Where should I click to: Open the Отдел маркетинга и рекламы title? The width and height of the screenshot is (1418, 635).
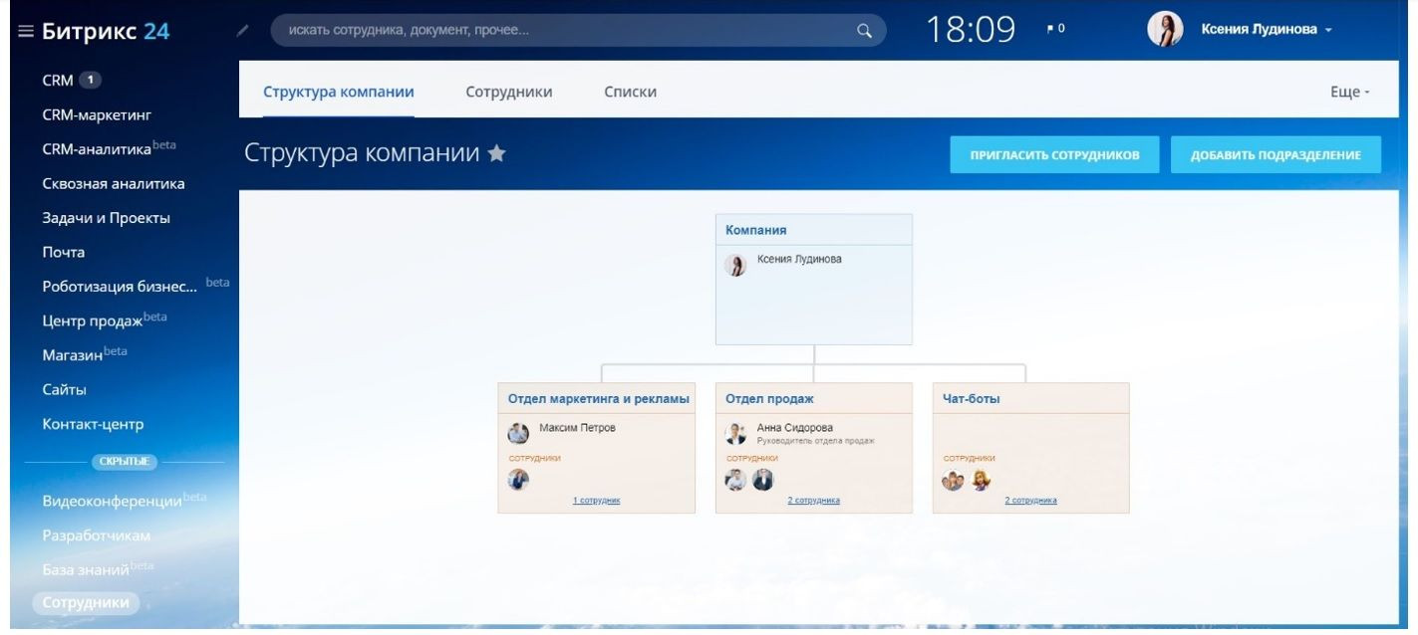598,398
